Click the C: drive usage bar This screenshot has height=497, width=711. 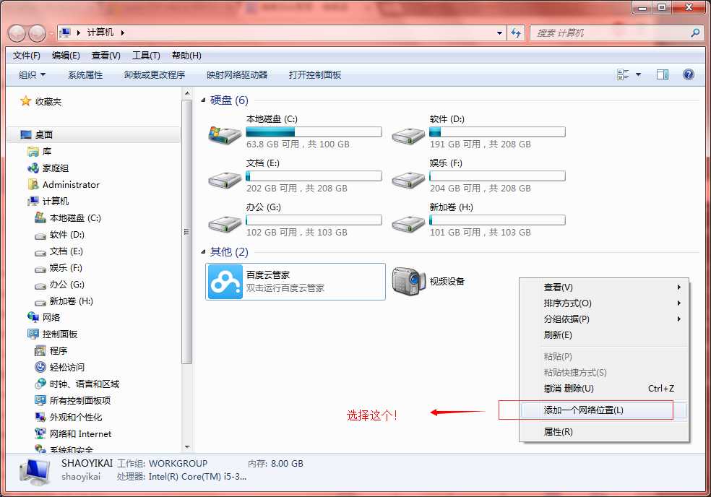(x=314, y=132)
